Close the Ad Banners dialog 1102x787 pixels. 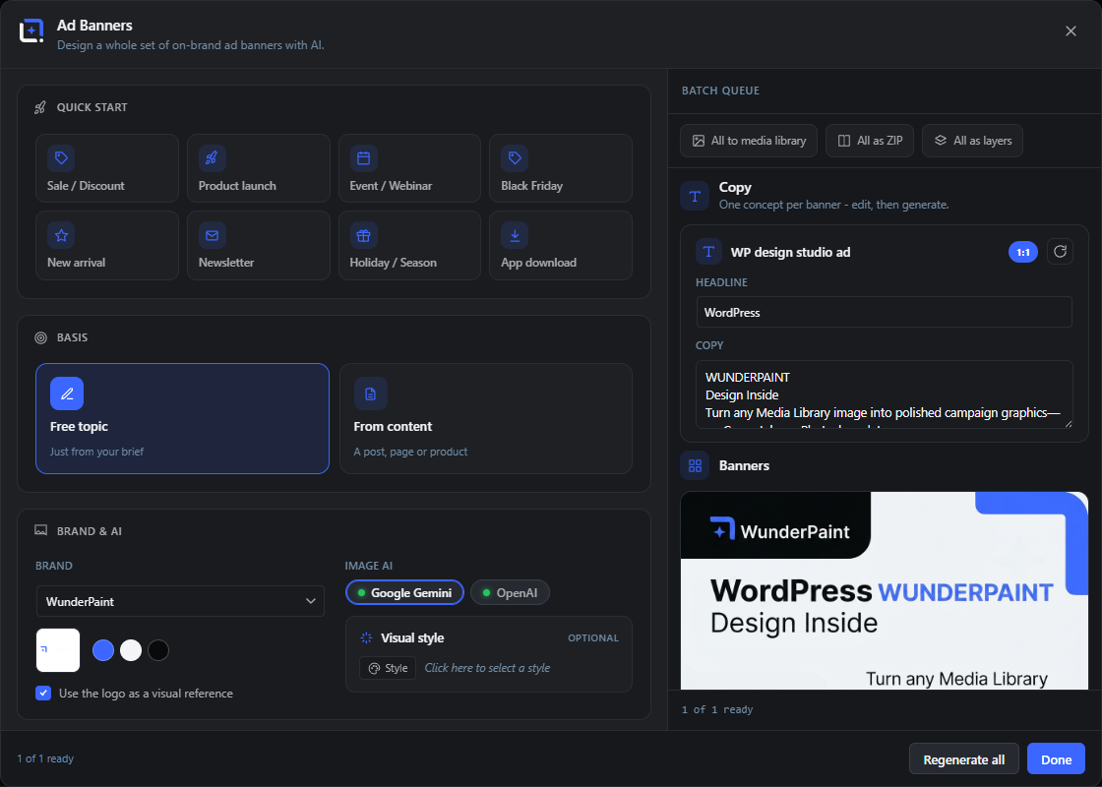coord(1071,31)
